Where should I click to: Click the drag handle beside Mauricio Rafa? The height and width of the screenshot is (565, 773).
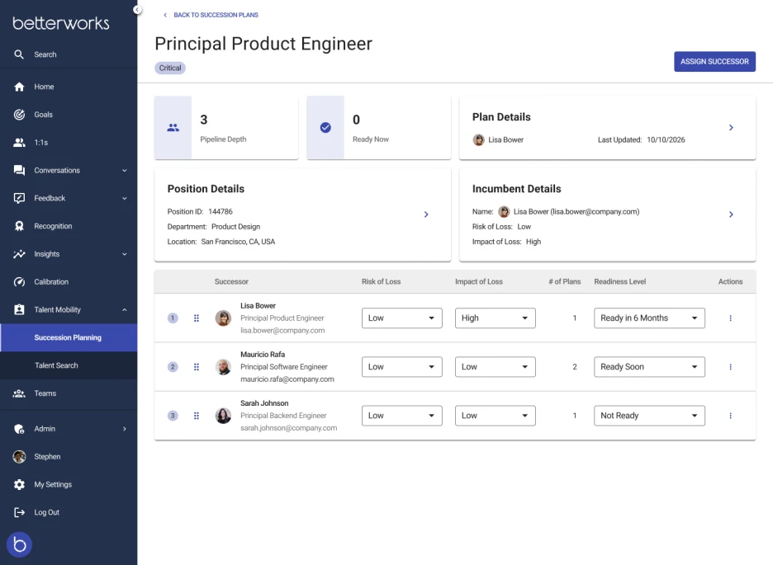(197, 366)
